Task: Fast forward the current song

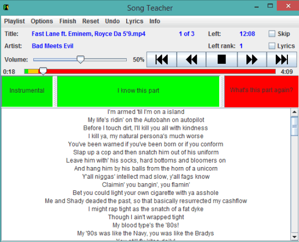Action: (252, 59)
